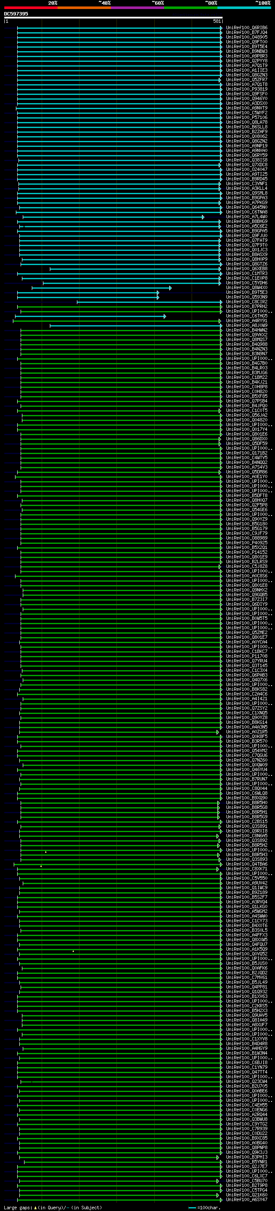Select hit label UniRef100_A8J0W9
Screen dimensions: 275x1211
pyautogui.click(x=247, y=326)
